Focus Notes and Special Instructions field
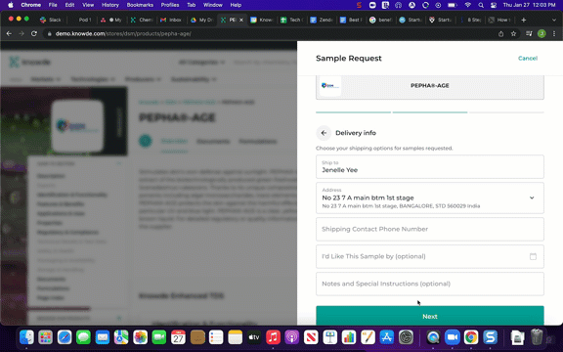This screenshot has height=352, width=563. point(430,284)
